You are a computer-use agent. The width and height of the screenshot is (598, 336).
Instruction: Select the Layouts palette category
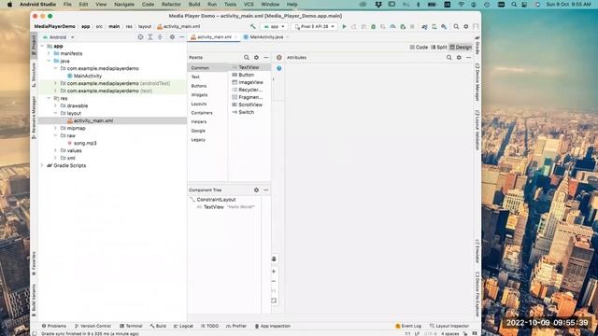[x=199, y=104]
